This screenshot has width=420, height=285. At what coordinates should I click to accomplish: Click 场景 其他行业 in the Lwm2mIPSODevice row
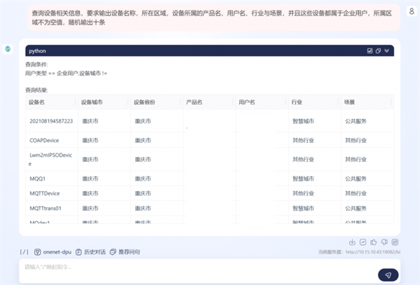click(x=356, y=160)
